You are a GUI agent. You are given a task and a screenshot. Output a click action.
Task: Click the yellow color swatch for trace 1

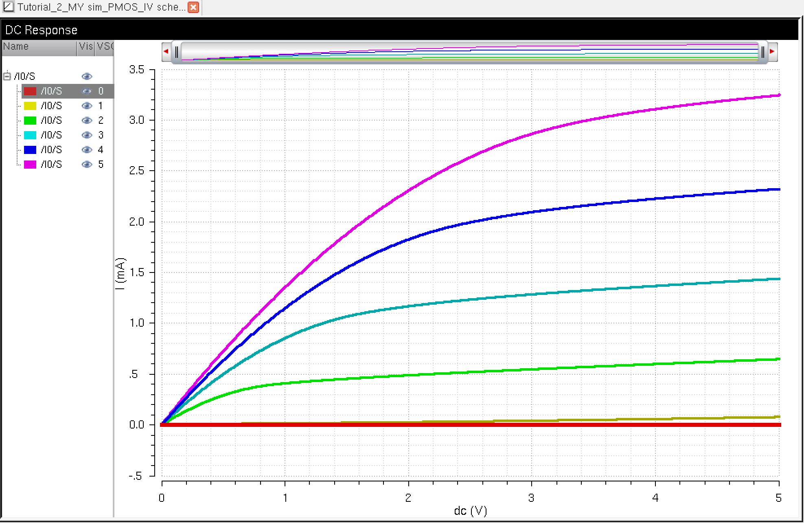(30, 106)
